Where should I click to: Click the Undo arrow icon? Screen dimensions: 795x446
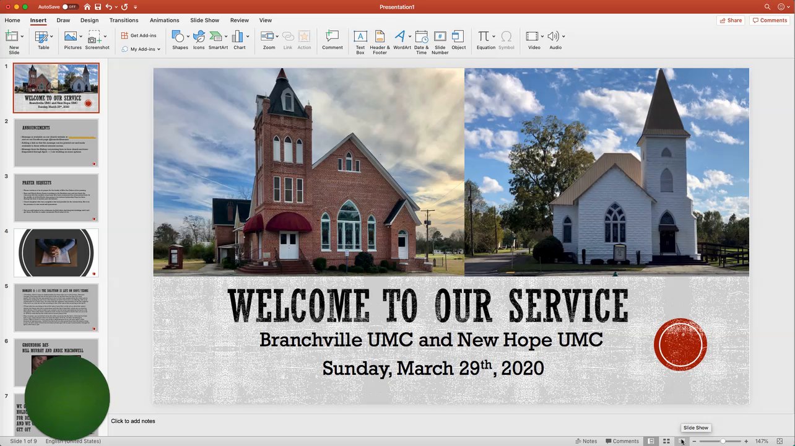point(109,7)
